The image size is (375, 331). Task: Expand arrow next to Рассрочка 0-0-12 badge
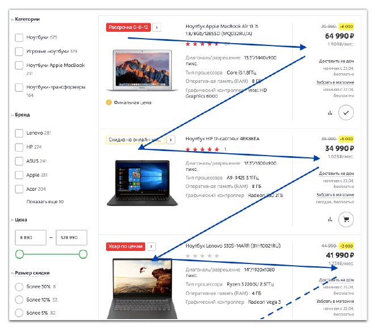coord(157,27)
